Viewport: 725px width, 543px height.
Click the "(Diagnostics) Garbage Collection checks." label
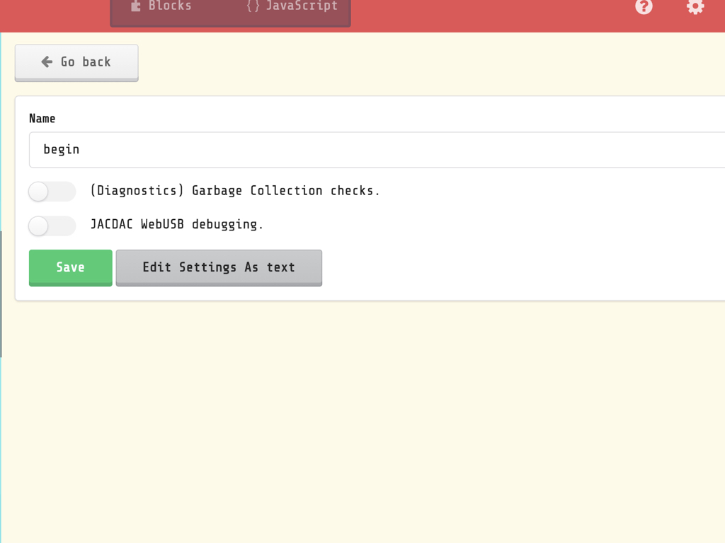click(235, 191)
